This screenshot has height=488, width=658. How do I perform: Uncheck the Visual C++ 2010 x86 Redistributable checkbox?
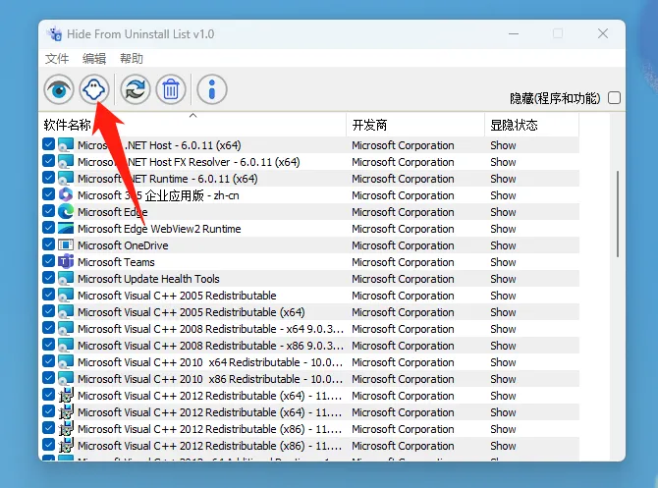point(49,378)
